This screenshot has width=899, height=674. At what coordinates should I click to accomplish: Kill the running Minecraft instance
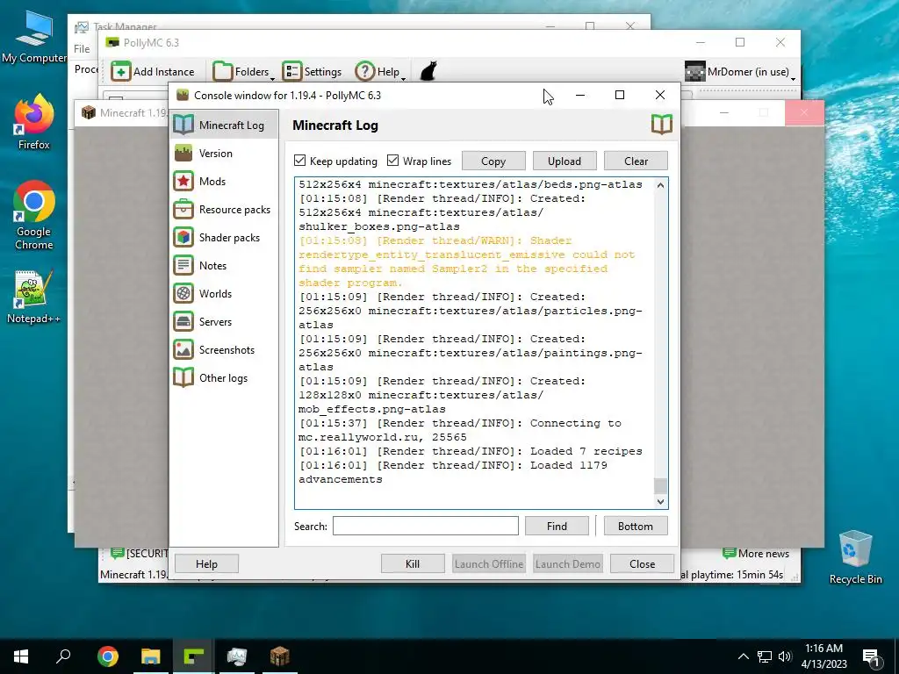[x=413, y=564]
